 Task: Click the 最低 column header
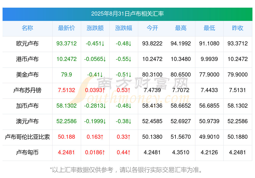coord(209,28)
